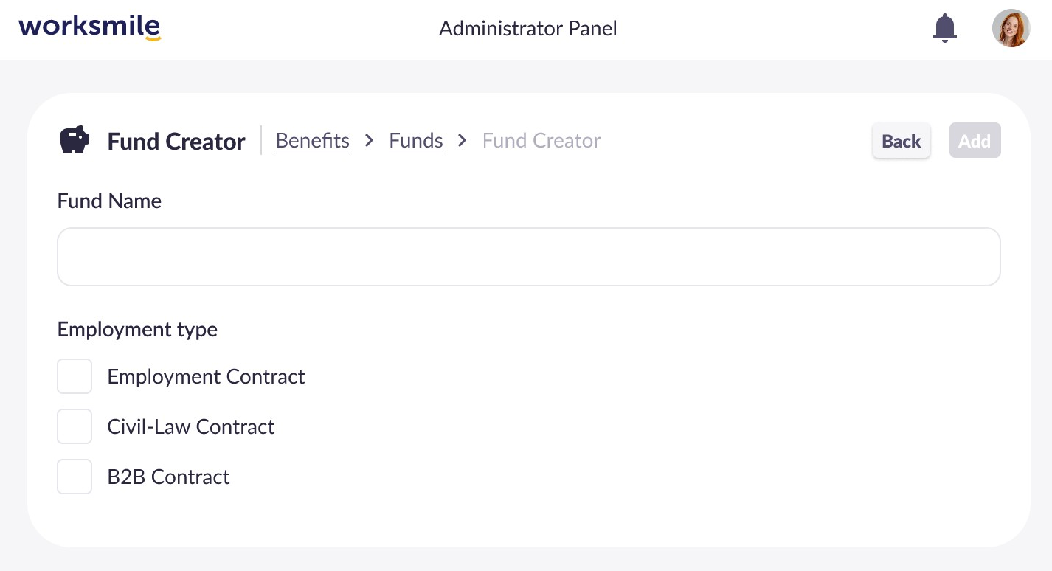Focus the Fund Name text field
This screenshot has width=1052, height=571.
coord(528,257)
